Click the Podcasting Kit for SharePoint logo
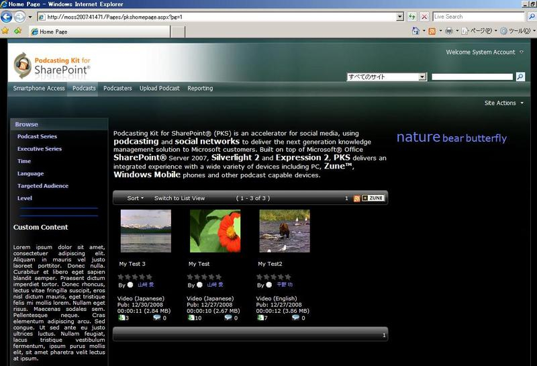This screenshot has width=537, height=366. point(52,65)
